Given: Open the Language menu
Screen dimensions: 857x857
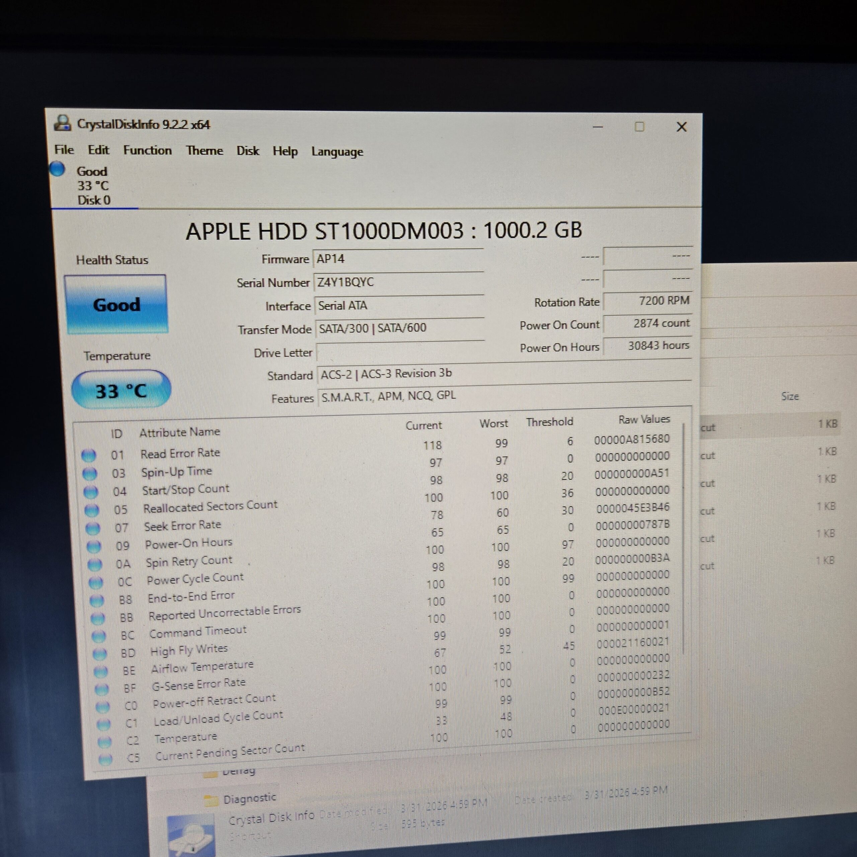Looking at the screenshot, I should tap(337, 152).
